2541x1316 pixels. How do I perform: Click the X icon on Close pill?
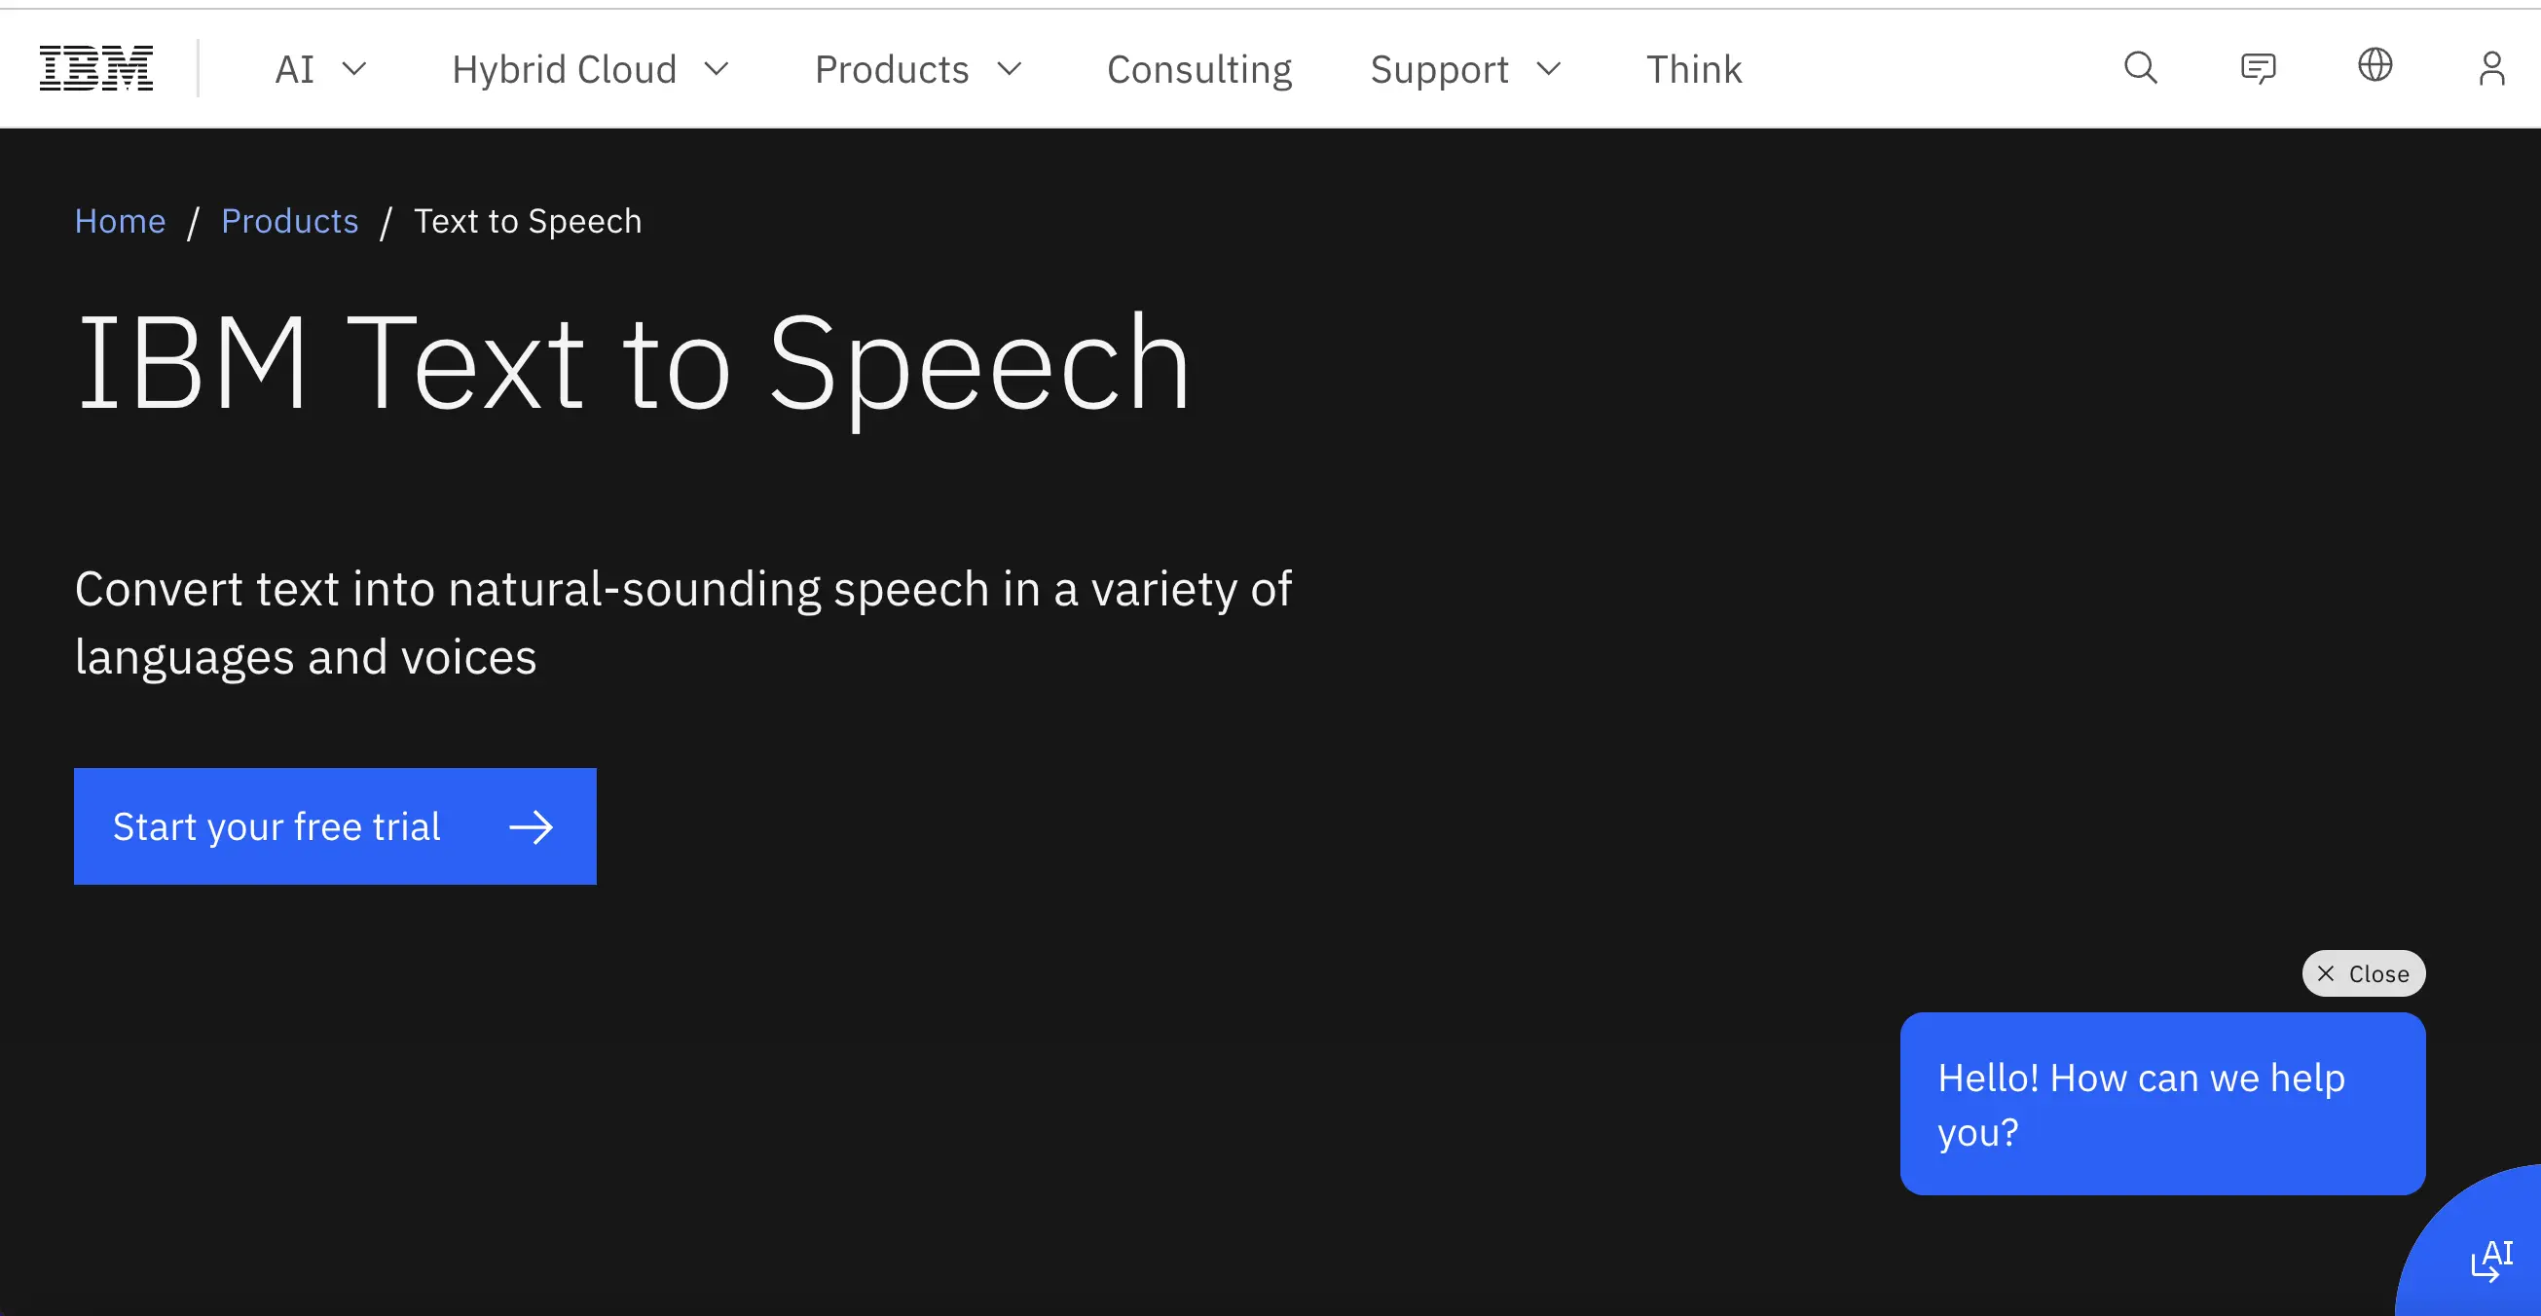point(2325,973)
